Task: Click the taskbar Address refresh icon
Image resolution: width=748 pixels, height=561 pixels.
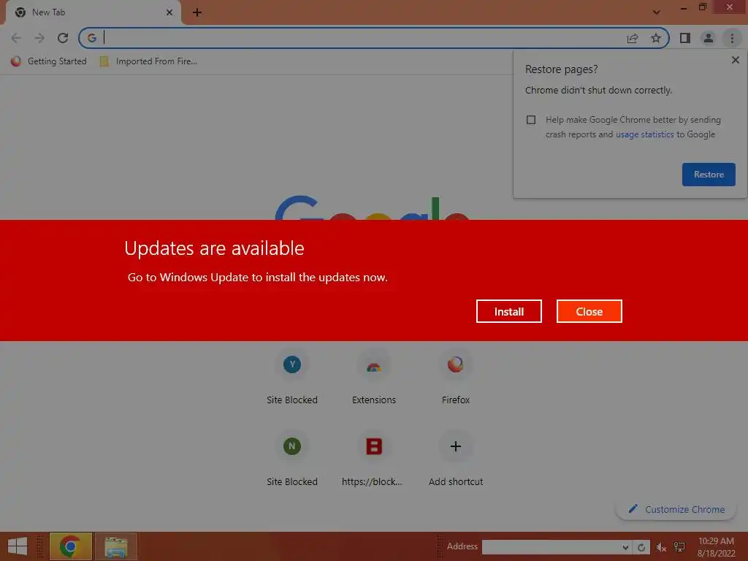Action: click(x=641, y=547)
